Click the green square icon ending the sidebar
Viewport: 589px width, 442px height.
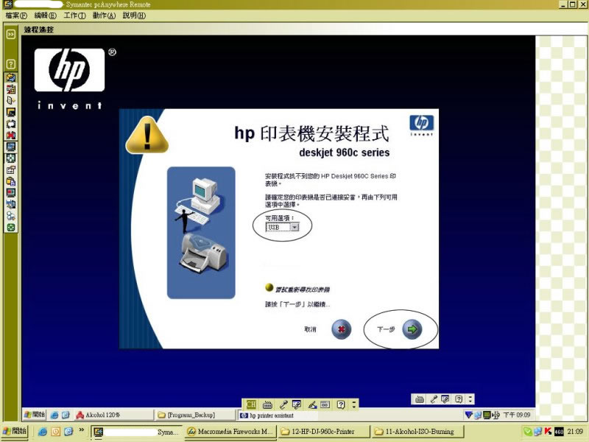[11, 228]
